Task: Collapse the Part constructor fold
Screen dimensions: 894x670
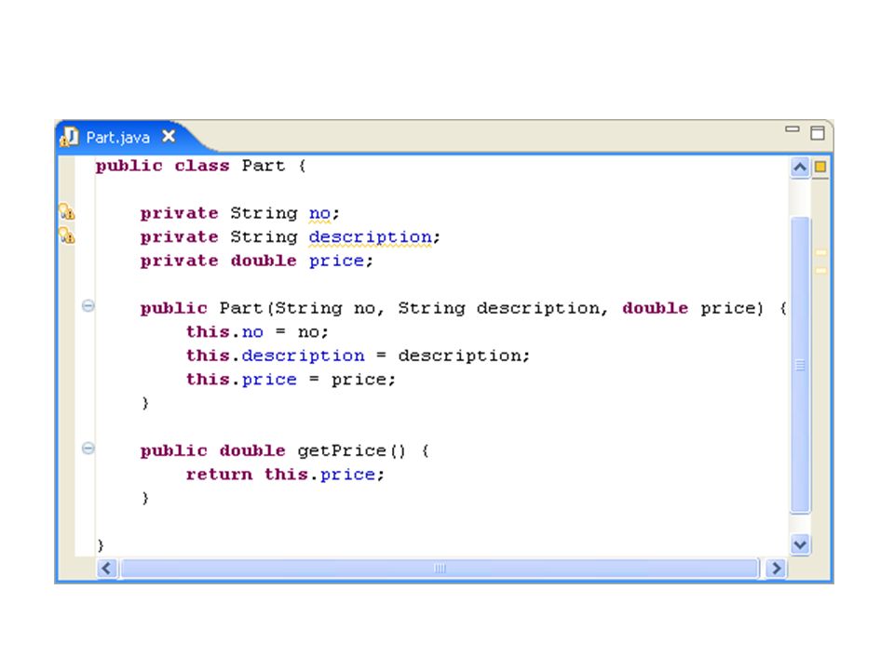Action: tap(88, 306)
